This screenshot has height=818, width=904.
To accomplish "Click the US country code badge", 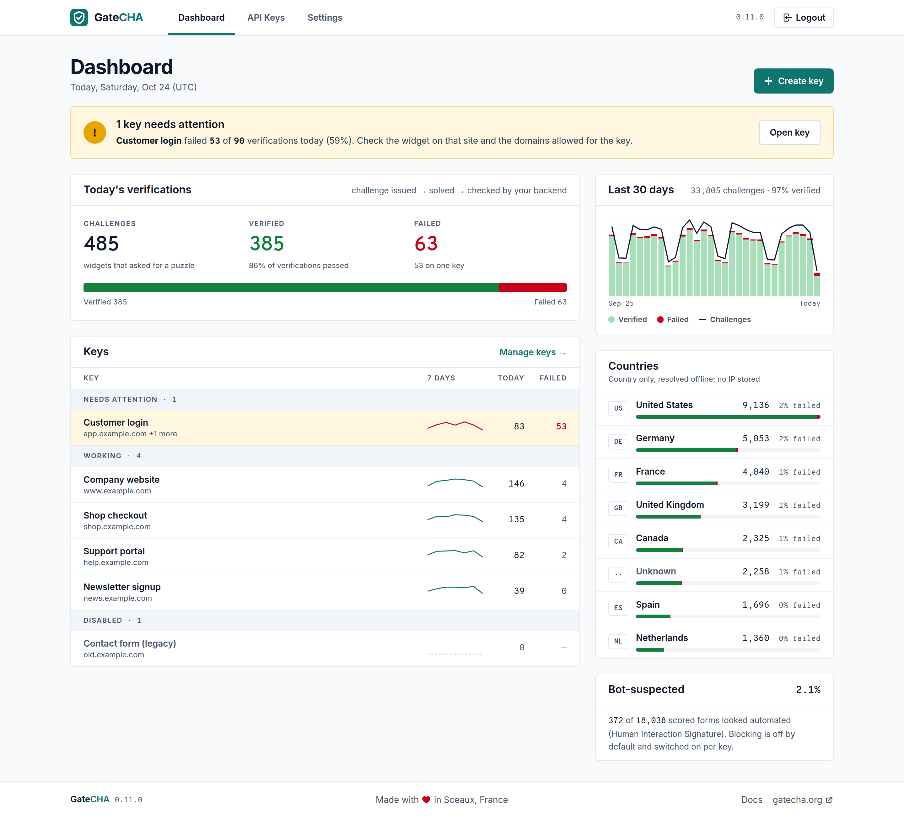I will pyautogui.click(x=618, y=408).
